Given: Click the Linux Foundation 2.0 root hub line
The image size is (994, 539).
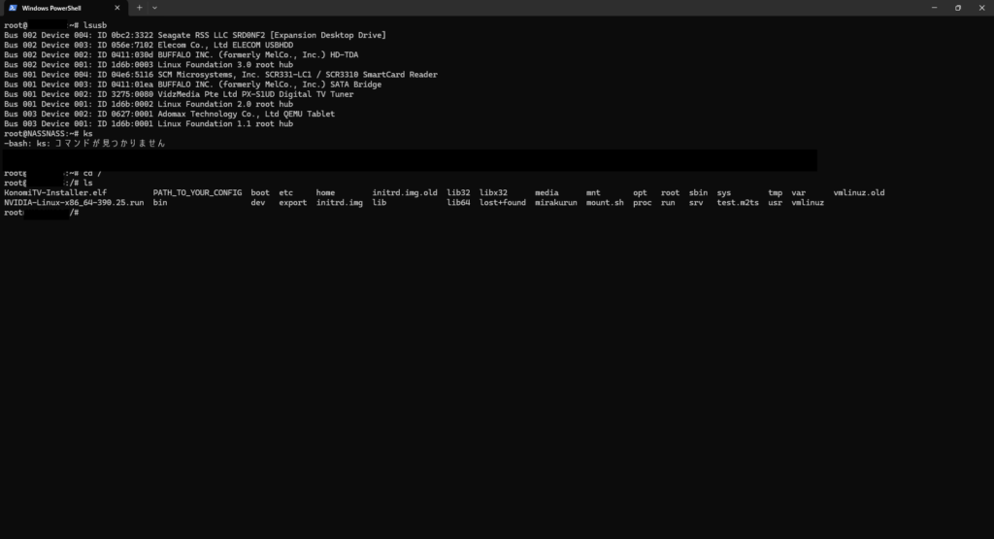Looking at the screenshot, I should [149, 104].
